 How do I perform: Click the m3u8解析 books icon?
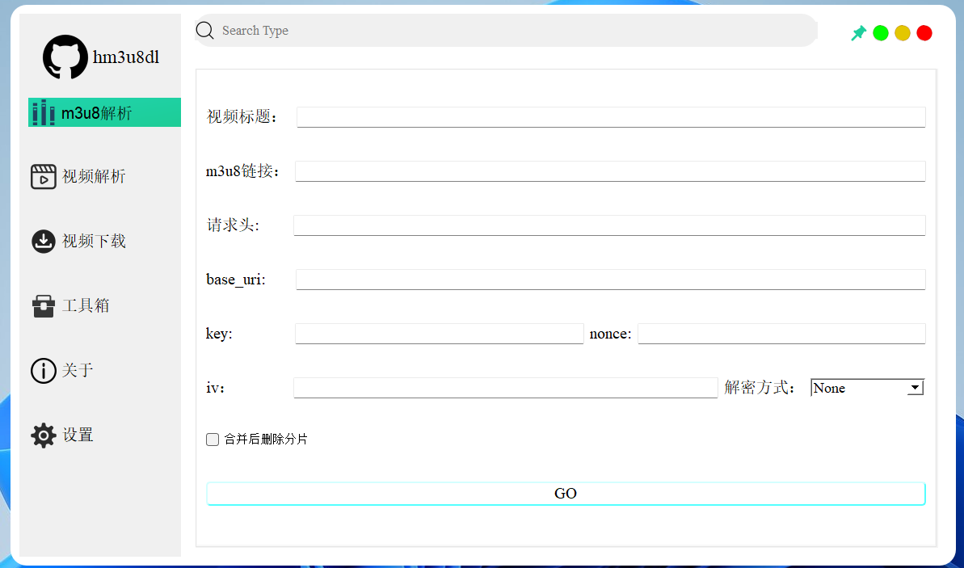coord(44,113)
